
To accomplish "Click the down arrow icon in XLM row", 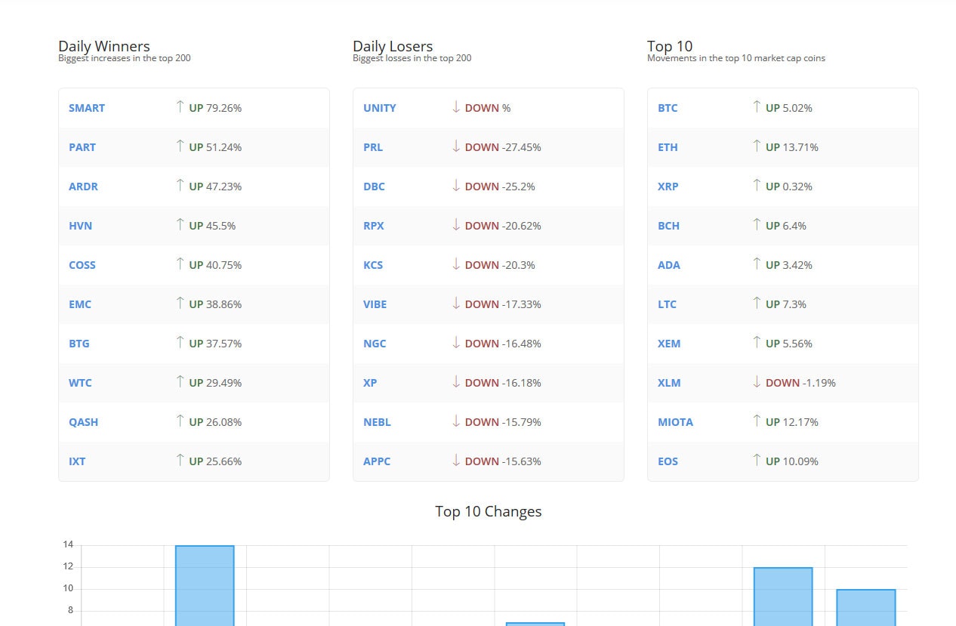I will [x=757, y=381].
